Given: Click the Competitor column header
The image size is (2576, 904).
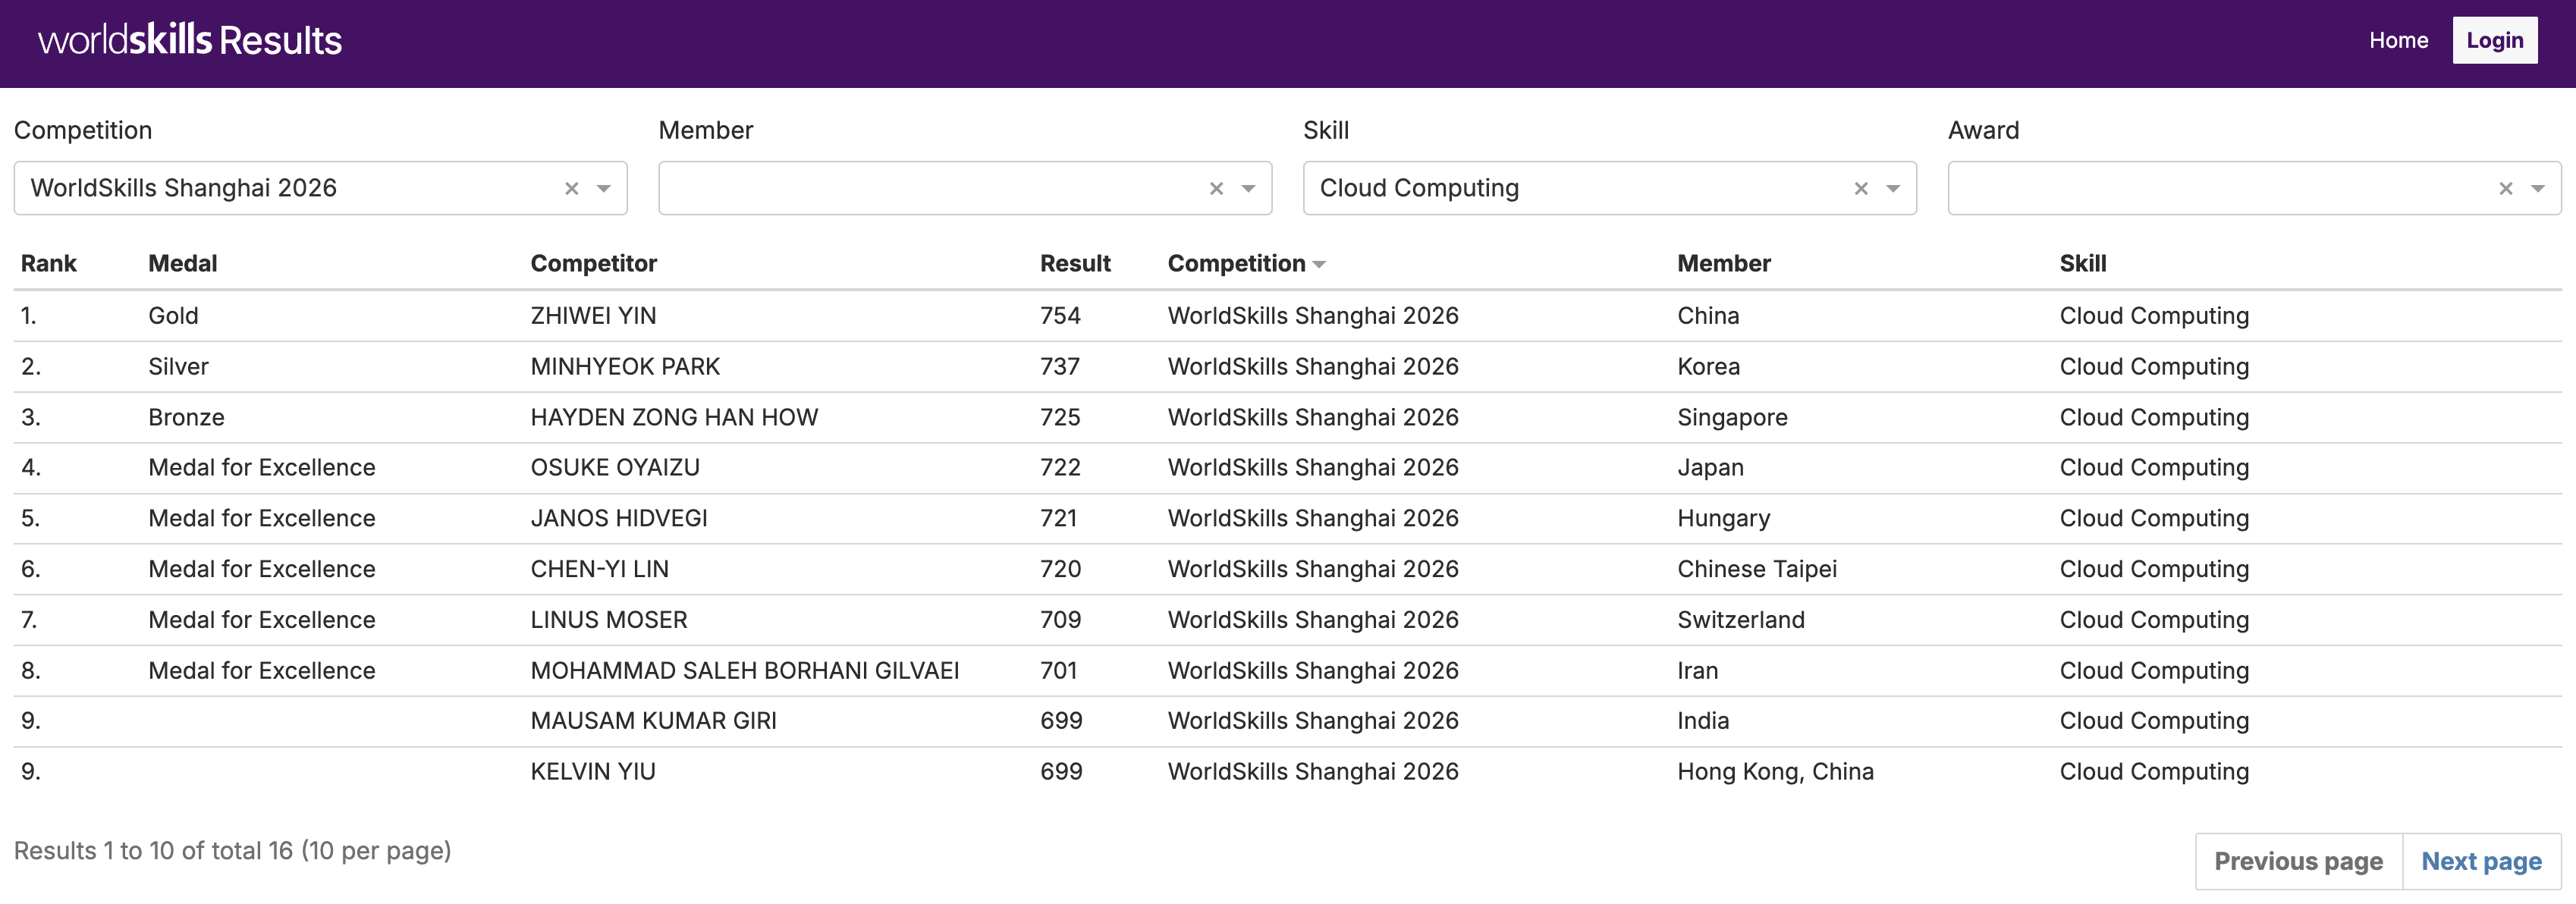Looking at the screenshot, I should coord(594,263).
